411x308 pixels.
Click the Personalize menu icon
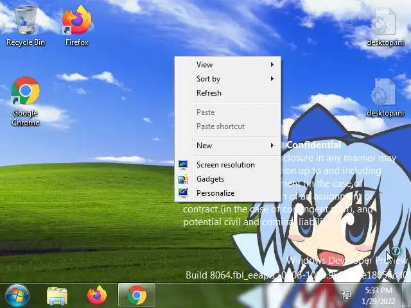[183, 193]
